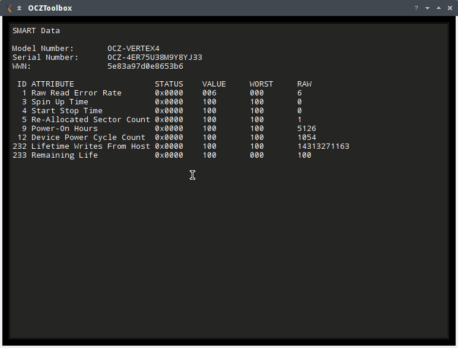Click the ATTRIBUTE column header
Image resolution: width=458 pixels, height=348 pixels.
53,84
